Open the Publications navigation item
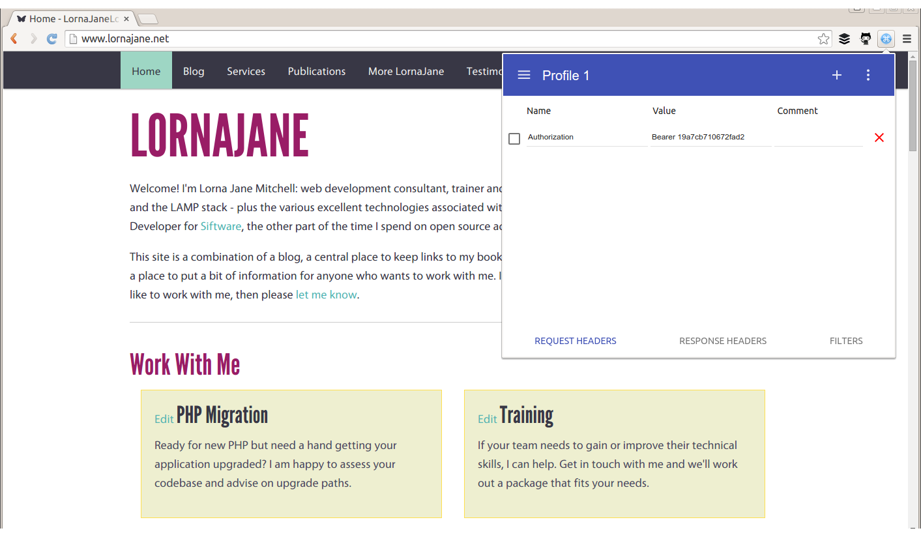 [x=317, y=71]
